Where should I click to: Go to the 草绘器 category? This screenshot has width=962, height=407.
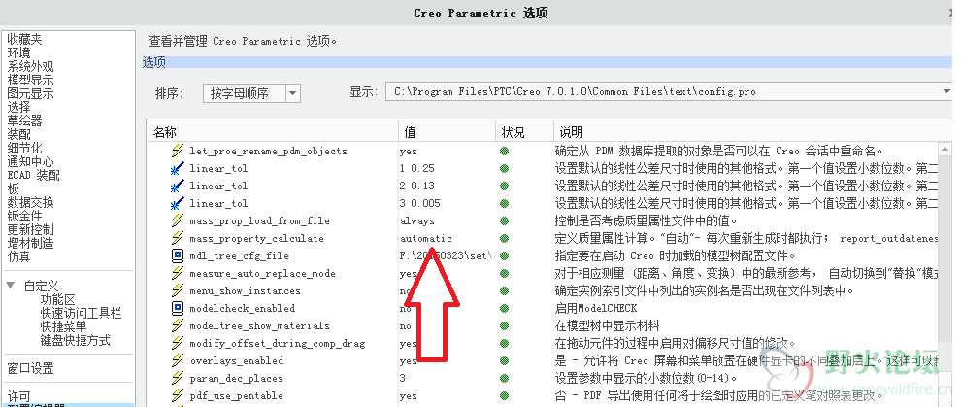tap(24, 120)
